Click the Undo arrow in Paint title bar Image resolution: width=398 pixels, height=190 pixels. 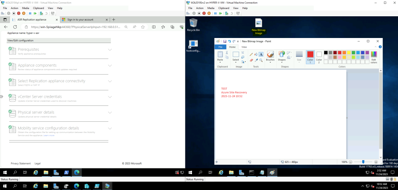(229, 41)
